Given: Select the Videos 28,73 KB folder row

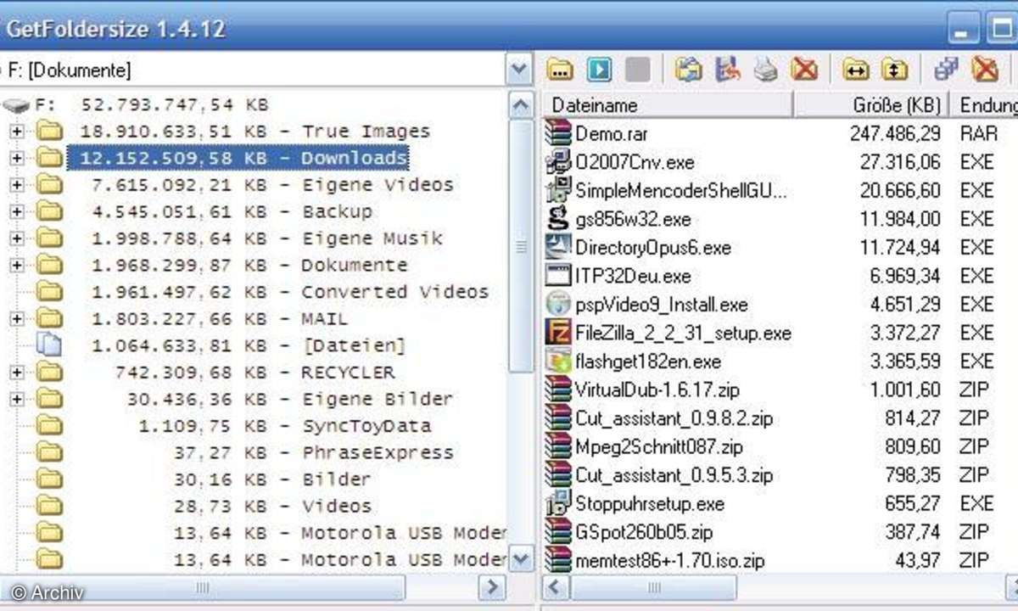Looking at the screenshot, I should [x=272, y=506].
